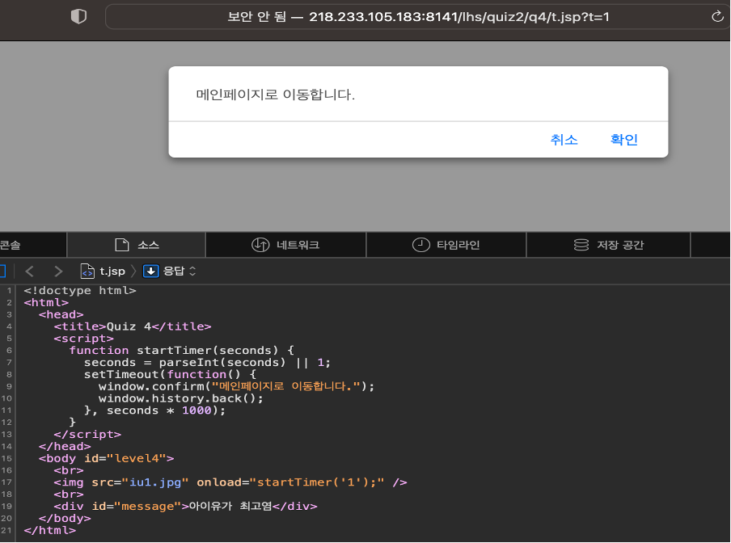Viewport: 731px width, 543px height.
Task: Click 확인 in the confirm dialog
Action: tap(623, 140)
